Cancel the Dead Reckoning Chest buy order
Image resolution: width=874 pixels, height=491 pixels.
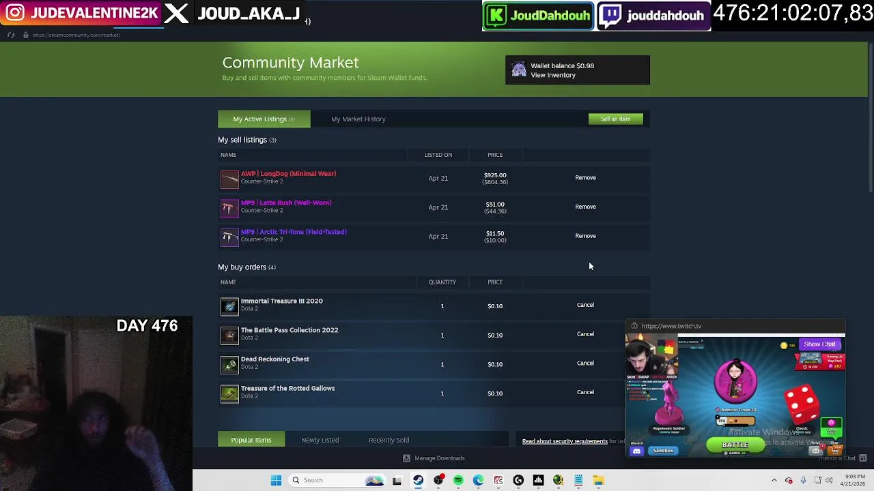pyautogui.click(x=585, y=363)
